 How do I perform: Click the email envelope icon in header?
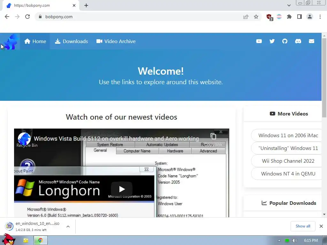click(x=311, y=41)
